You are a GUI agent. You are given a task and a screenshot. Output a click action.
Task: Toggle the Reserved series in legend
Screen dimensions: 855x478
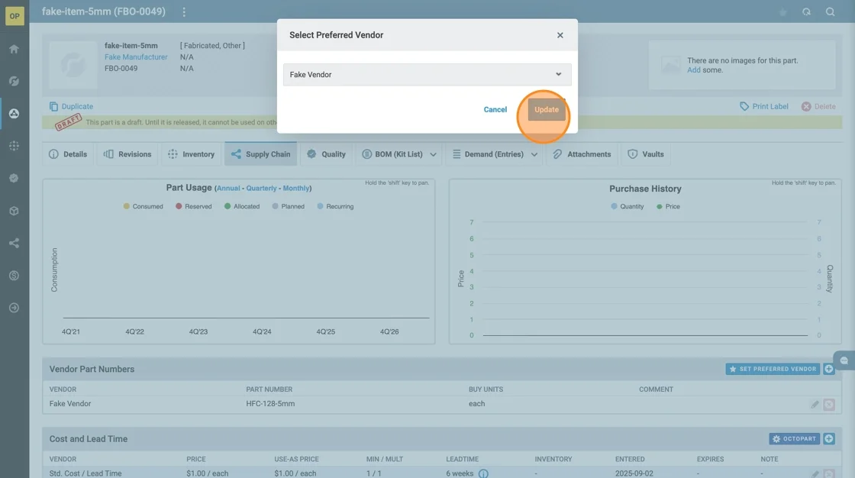[x=193, y=206]
